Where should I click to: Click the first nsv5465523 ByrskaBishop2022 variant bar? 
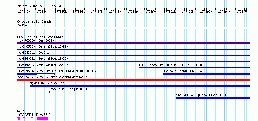133,49
